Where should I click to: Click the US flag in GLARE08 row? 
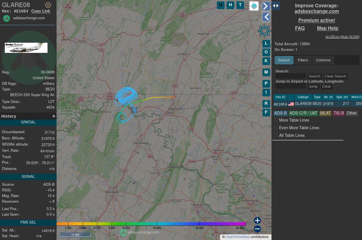291,104
